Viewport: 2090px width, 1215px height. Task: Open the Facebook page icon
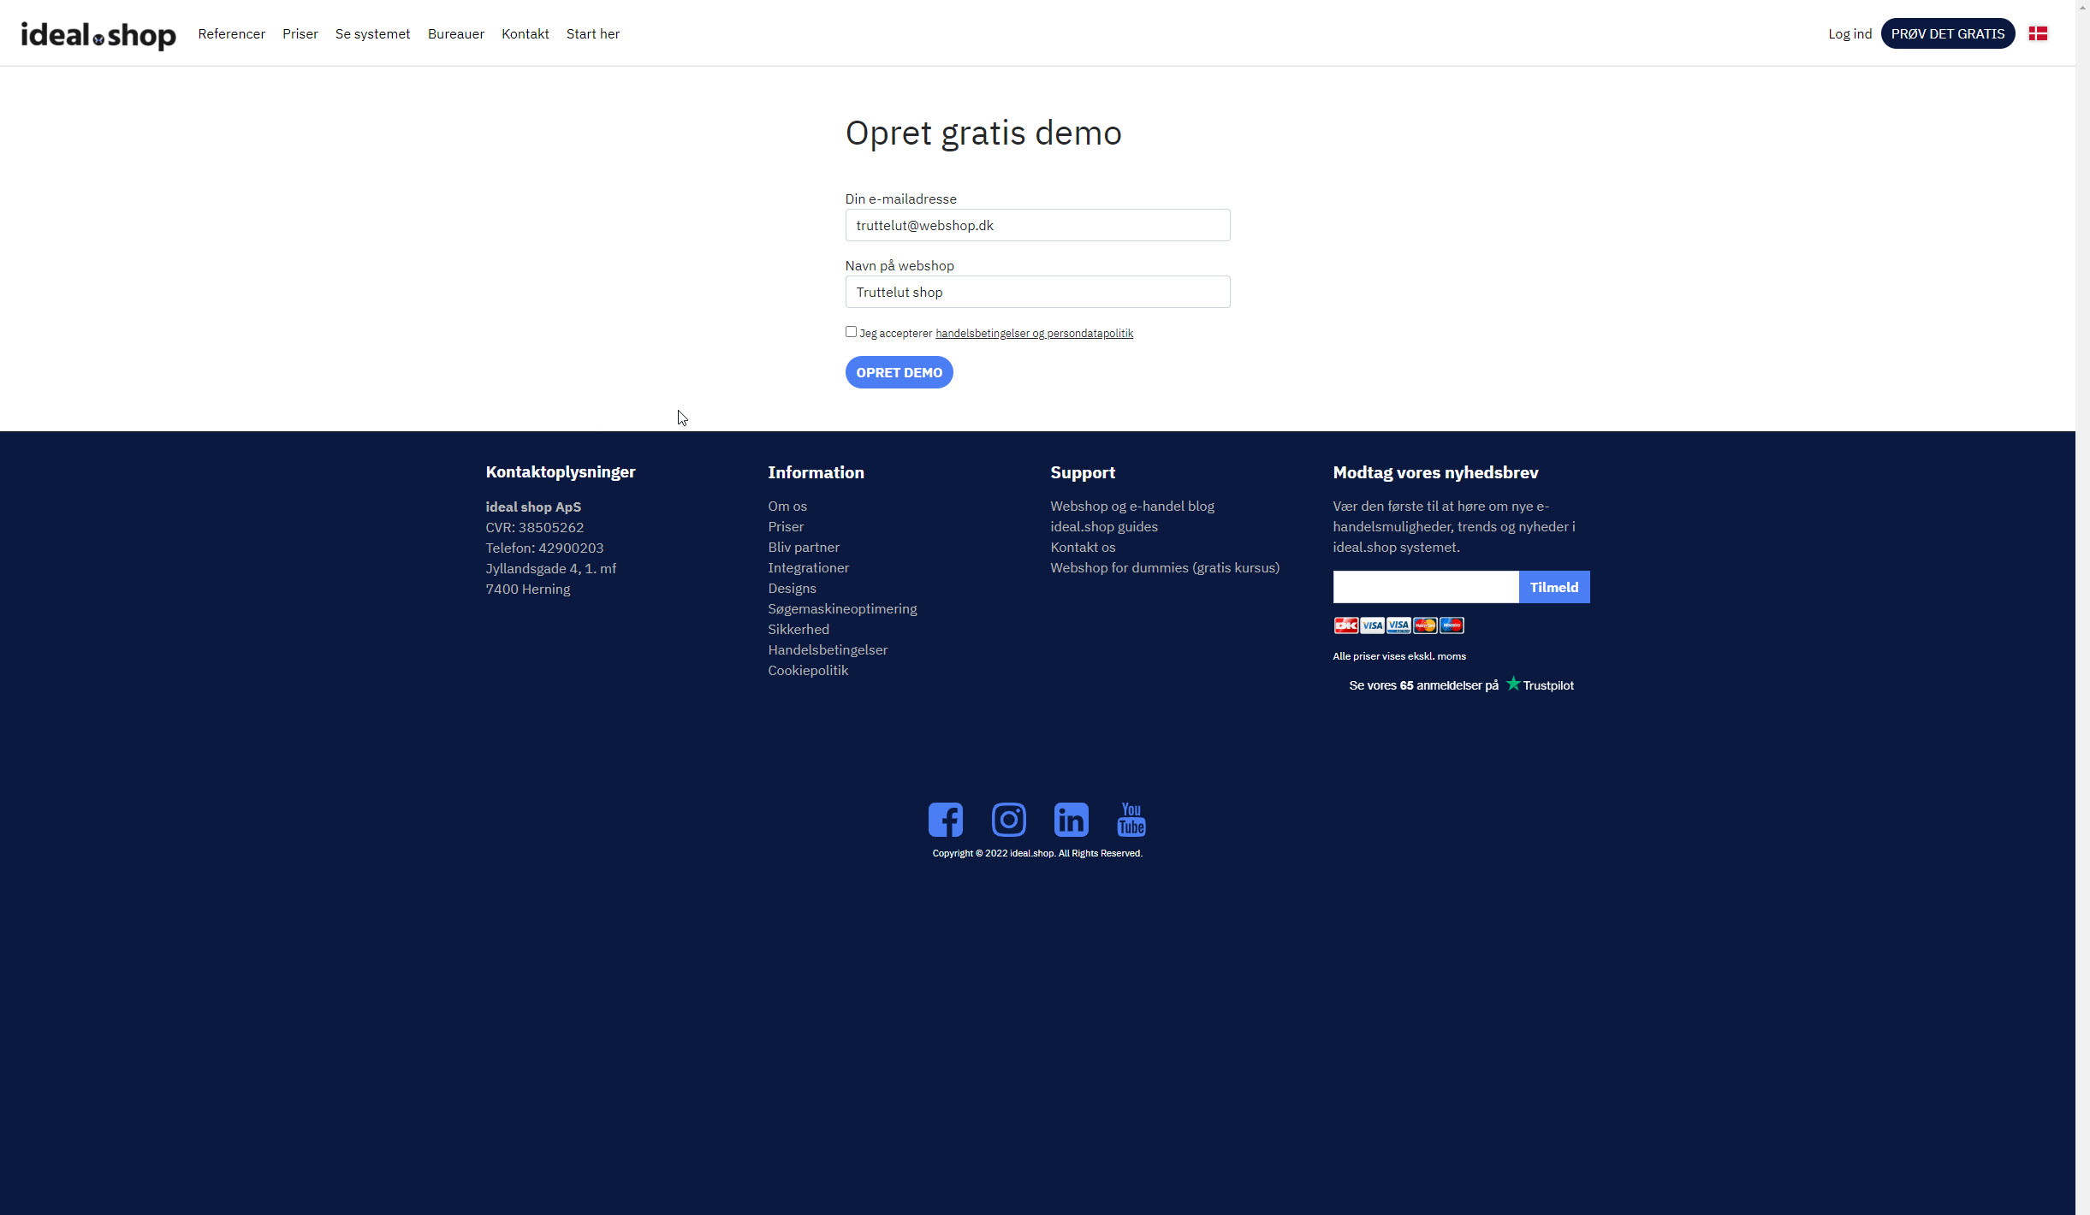point(945,820)
